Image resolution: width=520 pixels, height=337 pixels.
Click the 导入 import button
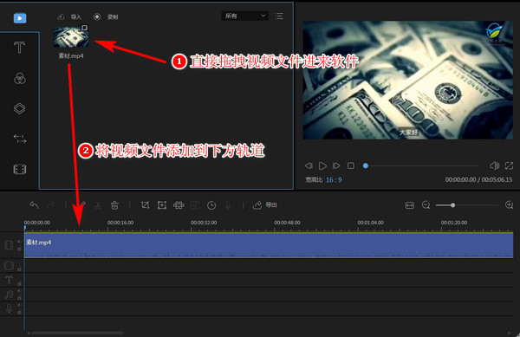coord(70,17)
